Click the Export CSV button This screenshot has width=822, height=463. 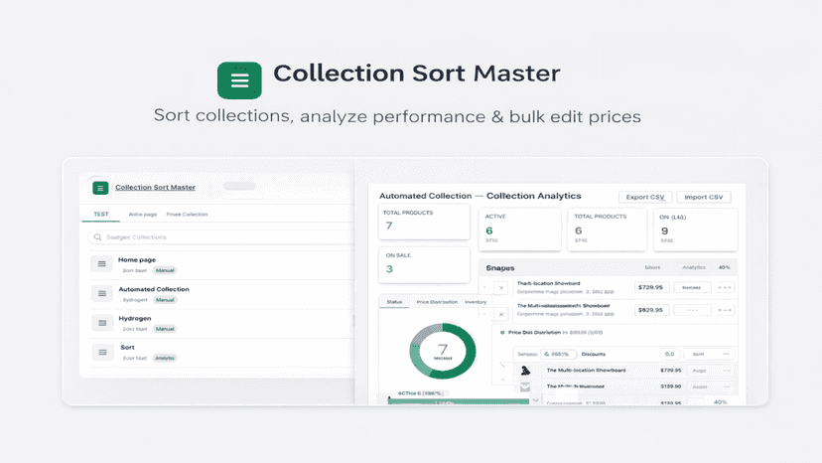[645, 197]
